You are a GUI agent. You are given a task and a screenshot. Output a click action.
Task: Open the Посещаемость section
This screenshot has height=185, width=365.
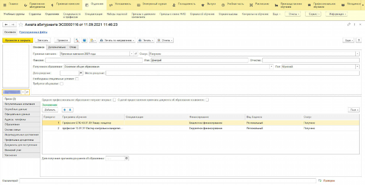tap(184, 5)
